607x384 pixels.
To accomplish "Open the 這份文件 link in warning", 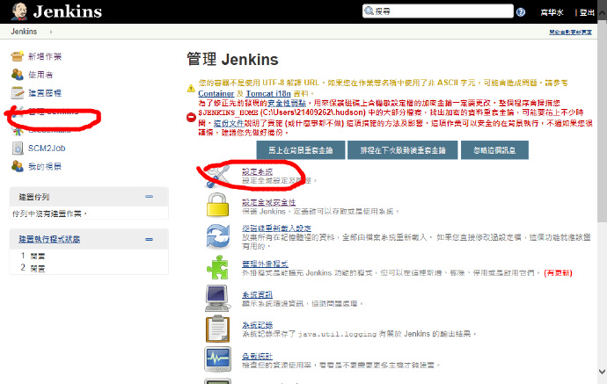I will (x=229, y=123).
